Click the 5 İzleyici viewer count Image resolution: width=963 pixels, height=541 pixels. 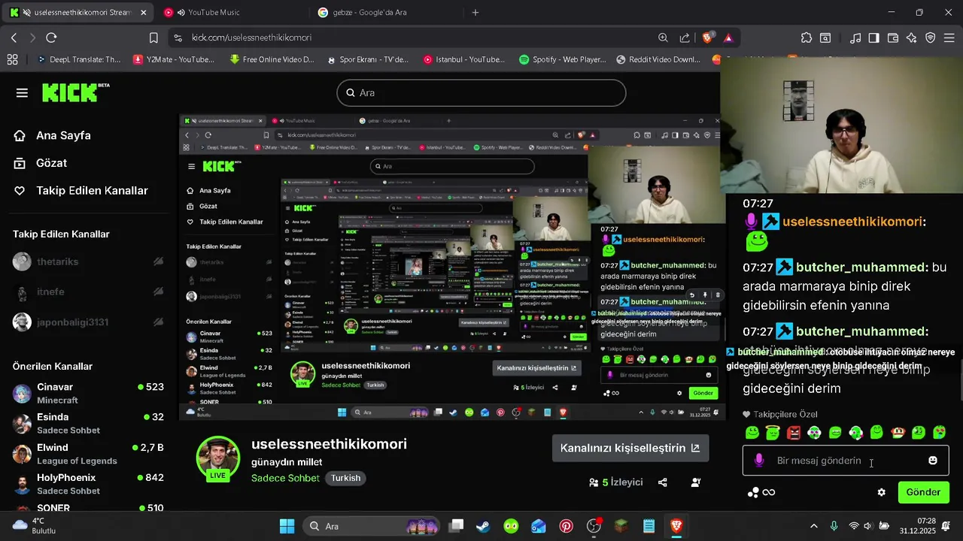pyautogui.click(x=616, y=482)
